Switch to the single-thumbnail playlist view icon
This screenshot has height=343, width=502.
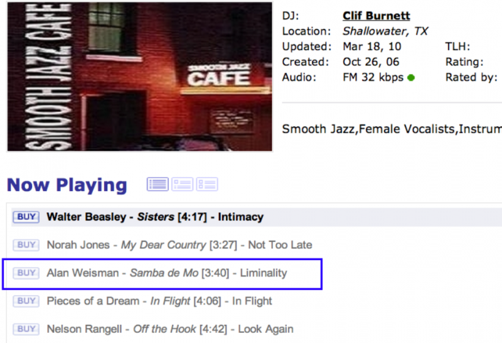(182, 184)
